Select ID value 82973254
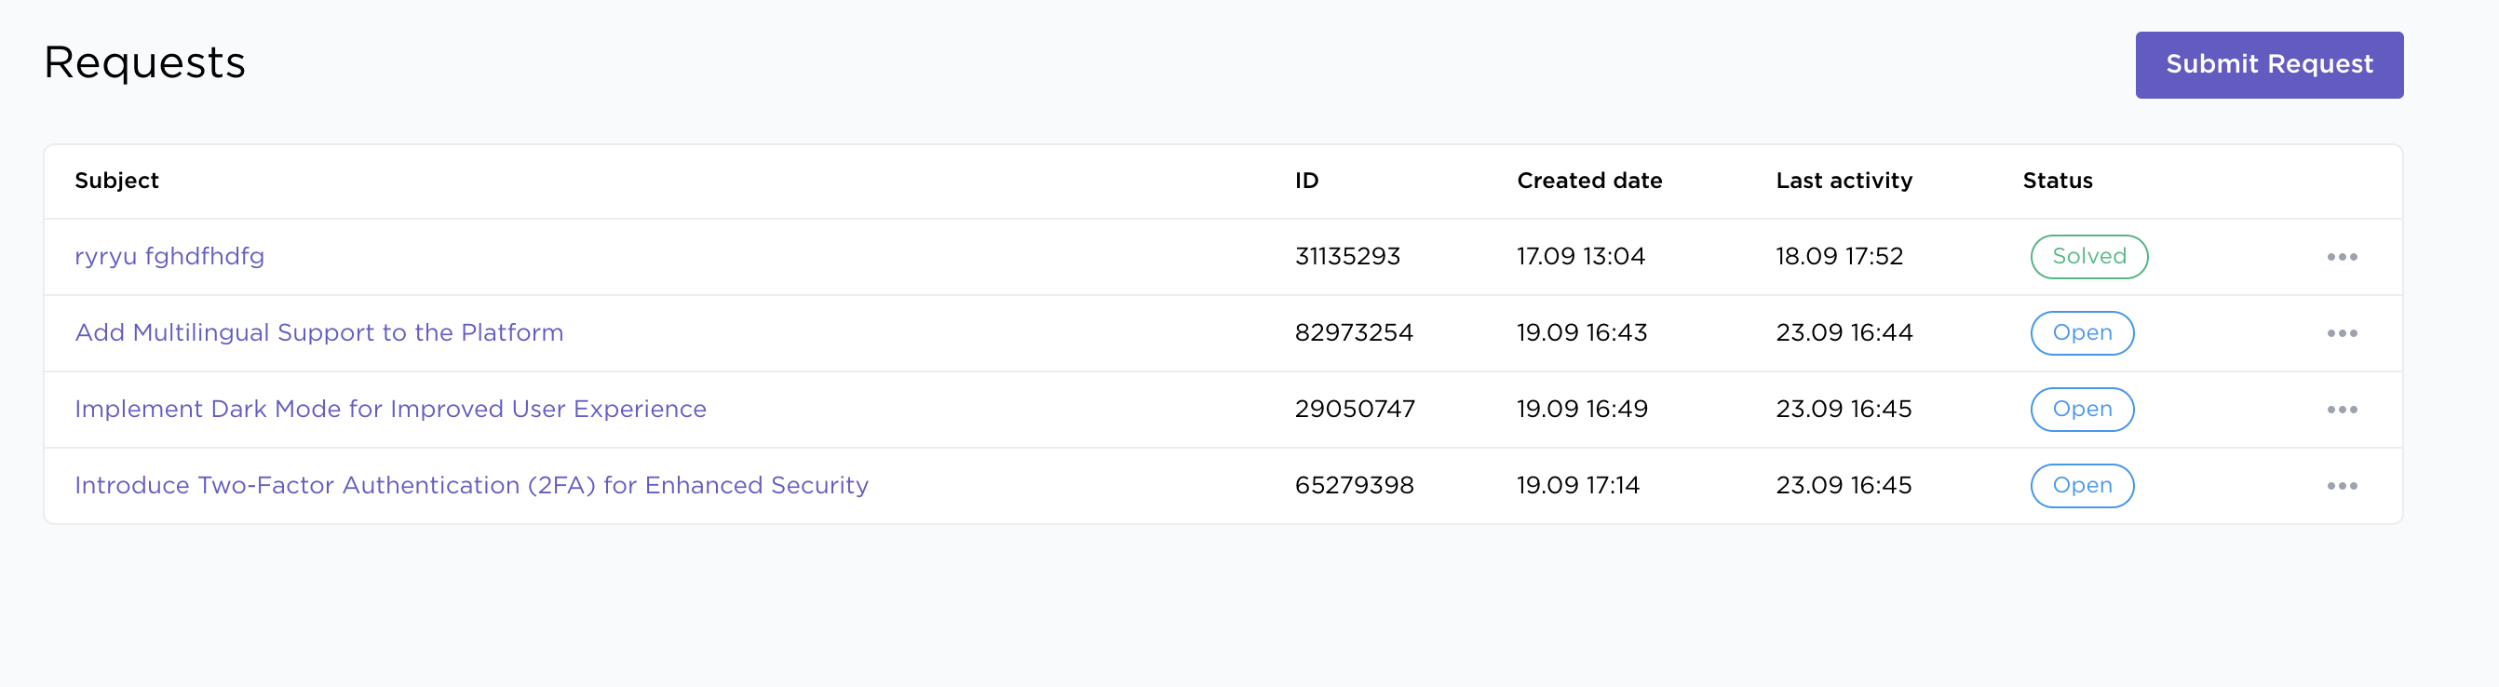Image resolution: width=2499 pixels, height=687 pixels. tap(1355, 333)
